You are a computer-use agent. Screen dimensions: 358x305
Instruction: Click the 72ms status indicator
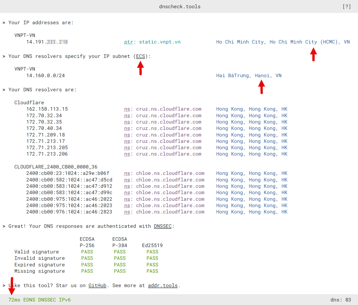click(x=14, y=300)
